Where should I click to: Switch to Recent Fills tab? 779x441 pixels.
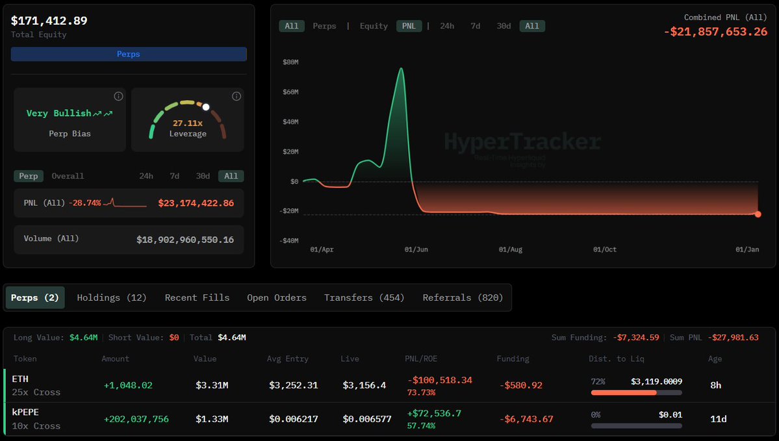pos(197,297)
